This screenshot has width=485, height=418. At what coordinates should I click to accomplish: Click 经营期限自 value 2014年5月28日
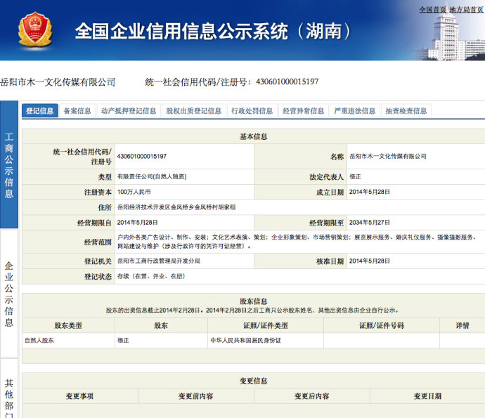(x=137, y=223)
